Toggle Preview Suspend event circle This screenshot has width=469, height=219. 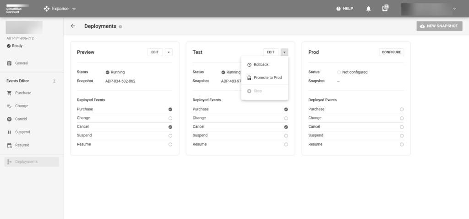pyautogui.click(x=170, y=136)
